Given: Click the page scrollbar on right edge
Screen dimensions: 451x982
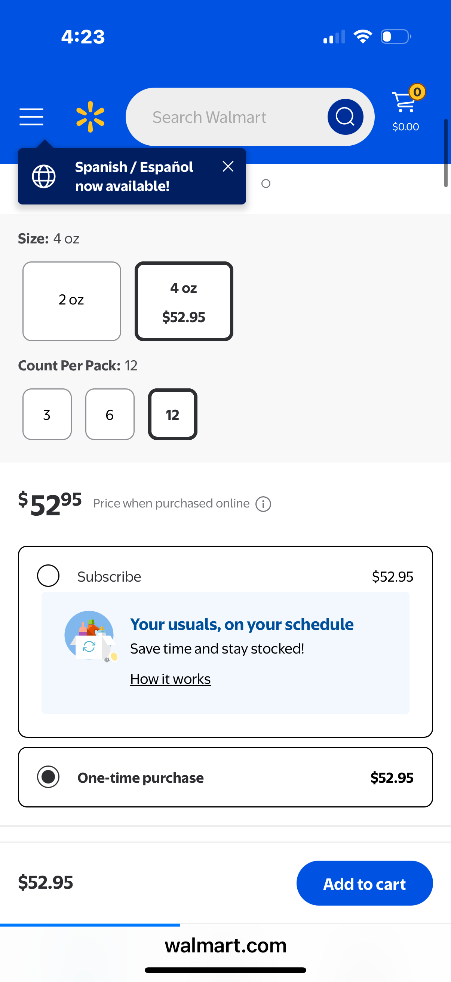Looking at the screenshot, I should tap(446, 153).
